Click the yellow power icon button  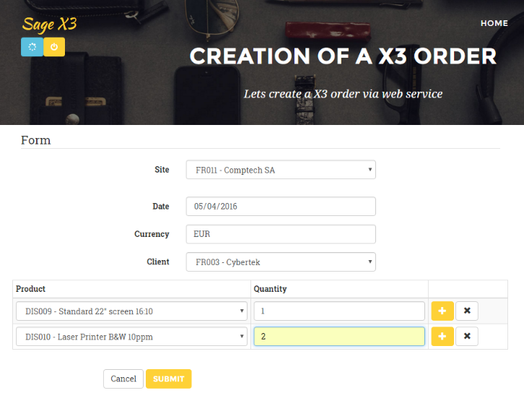point(54,47)
